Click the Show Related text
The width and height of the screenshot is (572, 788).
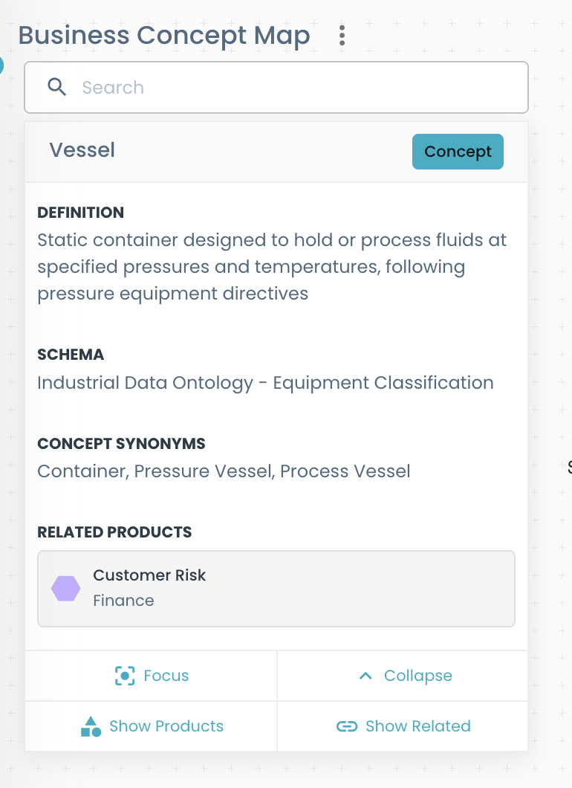[418, 726]
